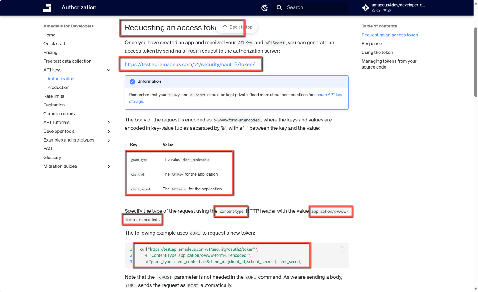Jump to Response in table of contents
478x292 pixels.
[372, 44]
